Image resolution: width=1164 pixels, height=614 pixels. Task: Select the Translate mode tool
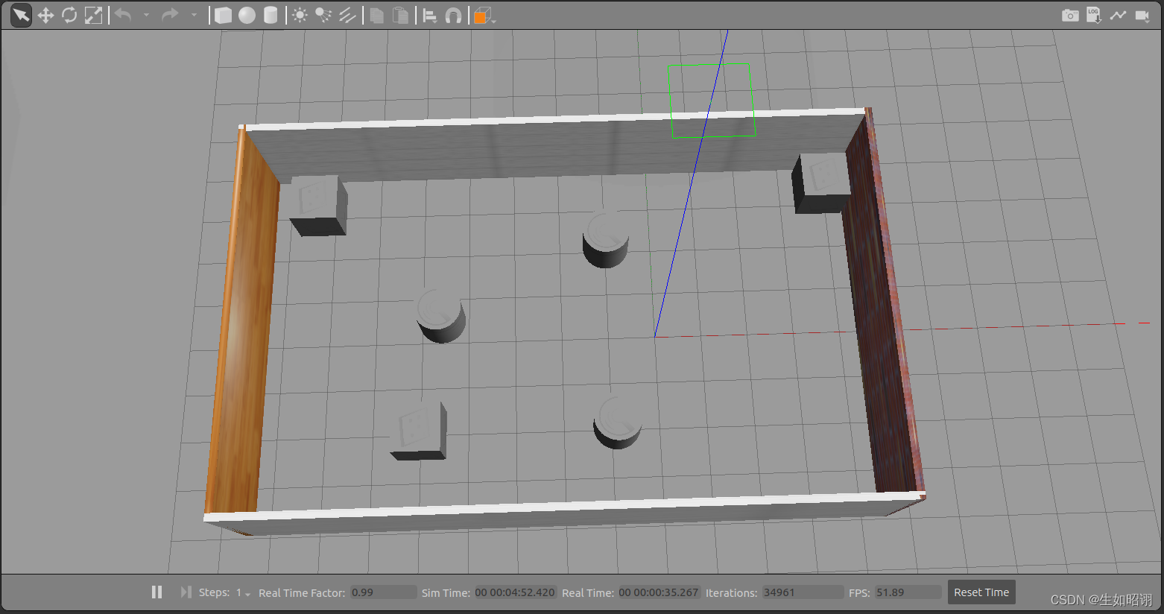45,15
